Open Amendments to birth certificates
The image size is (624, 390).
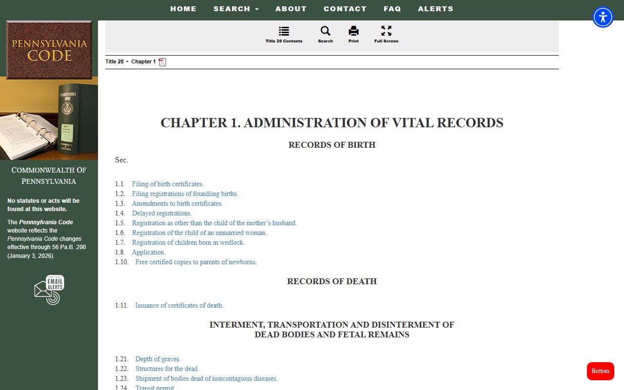tap(177, 203)
